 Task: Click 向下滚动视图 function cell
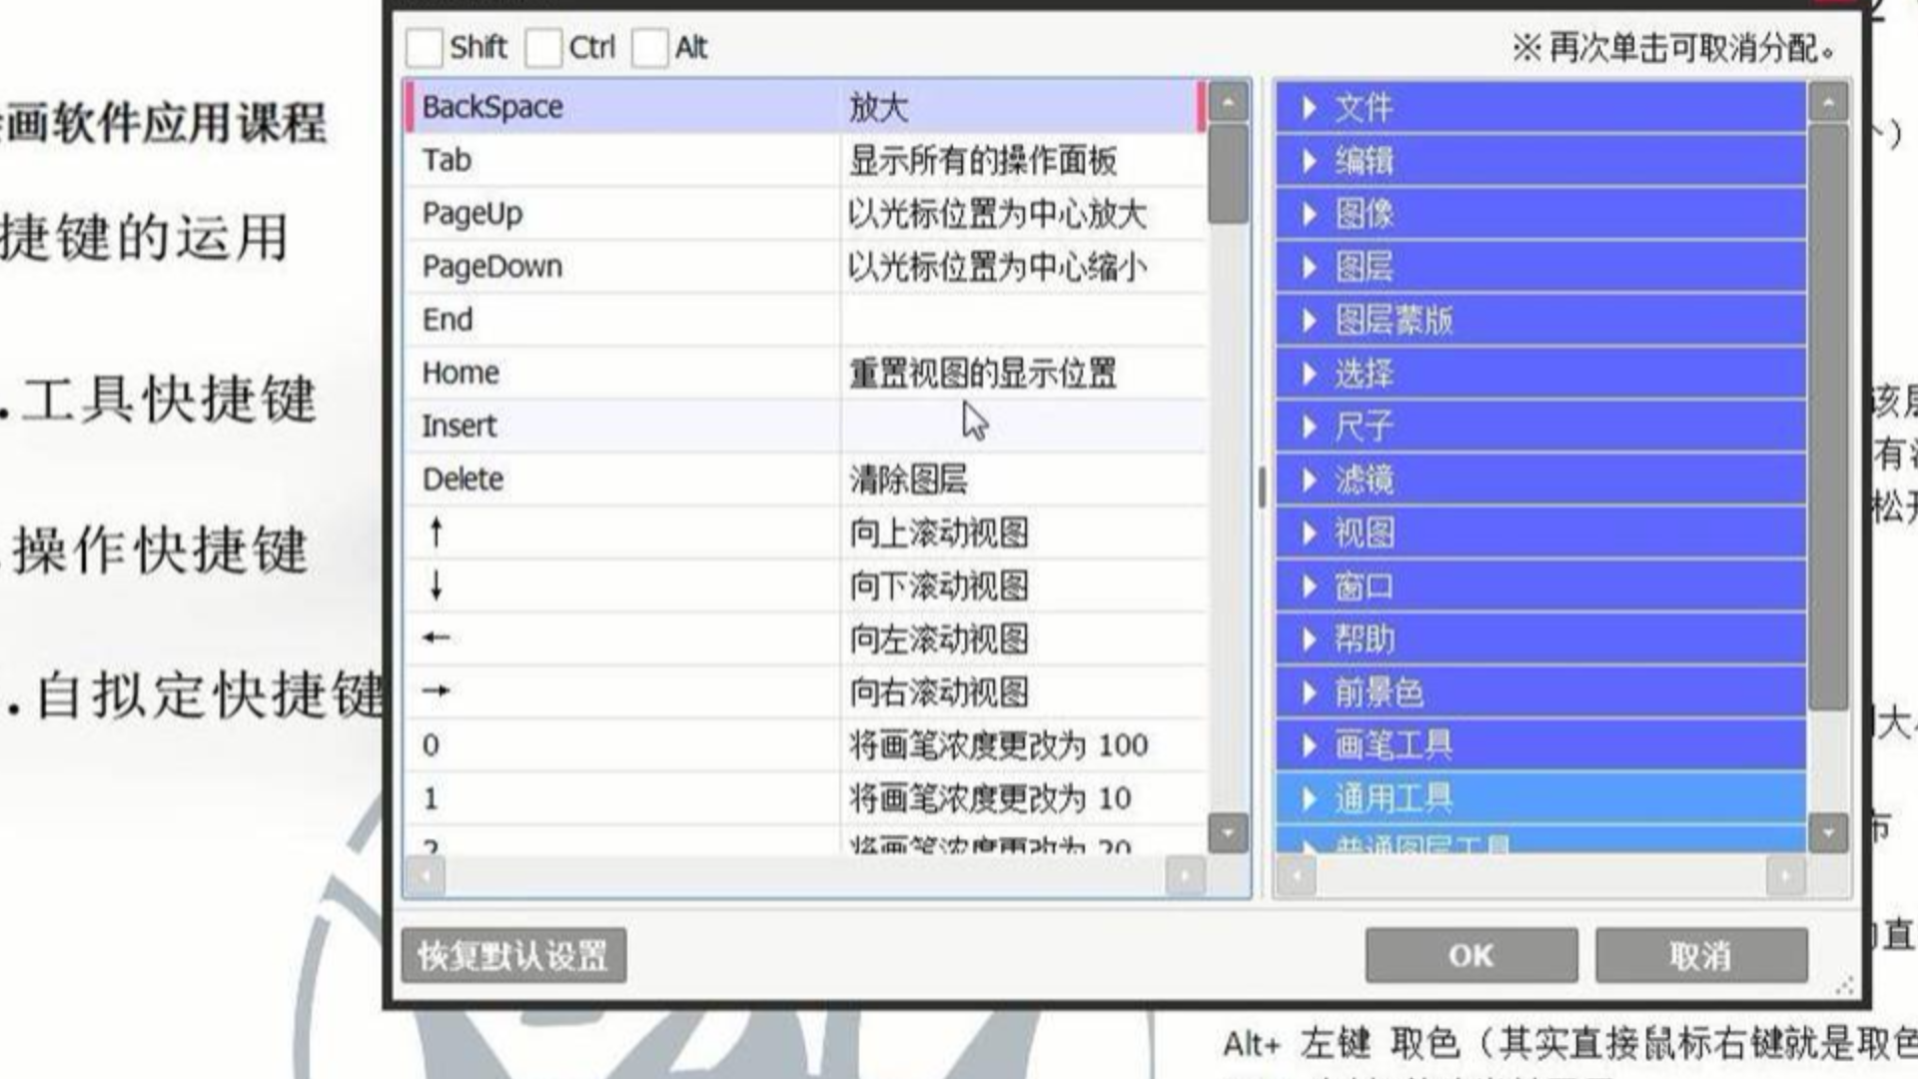coord(1025,586)
